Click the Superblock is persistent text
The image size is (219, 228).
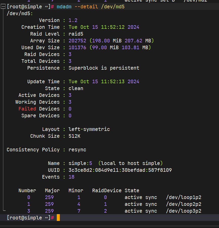tap(104, 68)
